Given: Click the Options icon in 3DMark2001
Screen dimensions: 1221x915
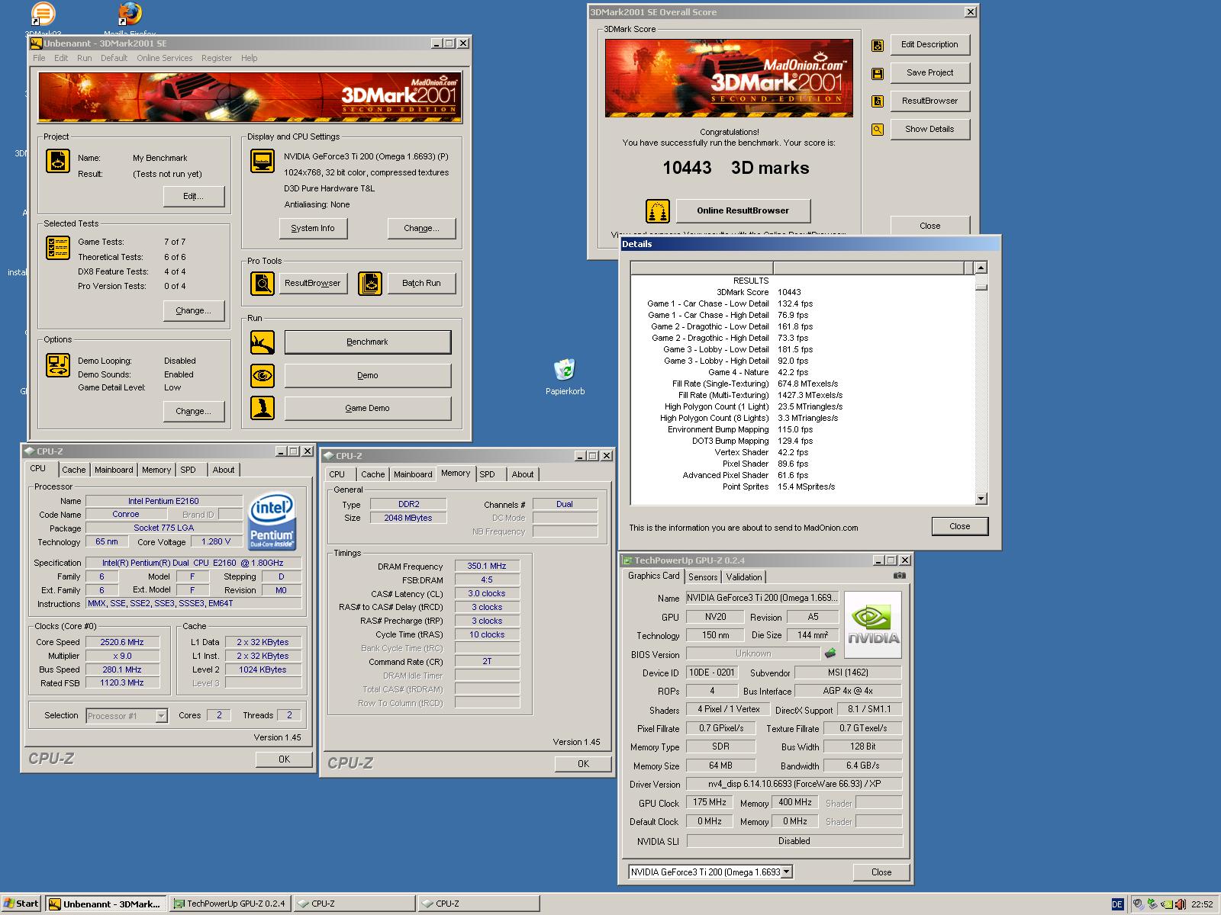Looking at the screenshot, I should 58,365.
